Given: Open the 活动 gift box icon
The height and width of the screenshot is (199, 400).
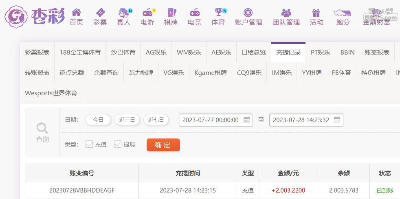Looking at the screenshot, I should [x=316, y=13].
